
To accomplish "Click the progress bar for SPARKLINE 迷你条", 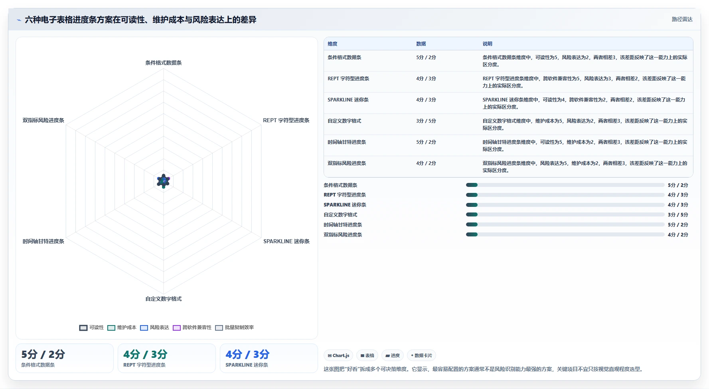I will [x=565, y=205].
